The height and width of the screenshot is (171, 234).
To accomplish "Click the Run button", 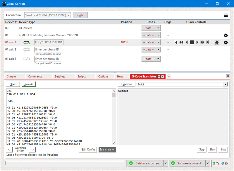I will 212,150.
